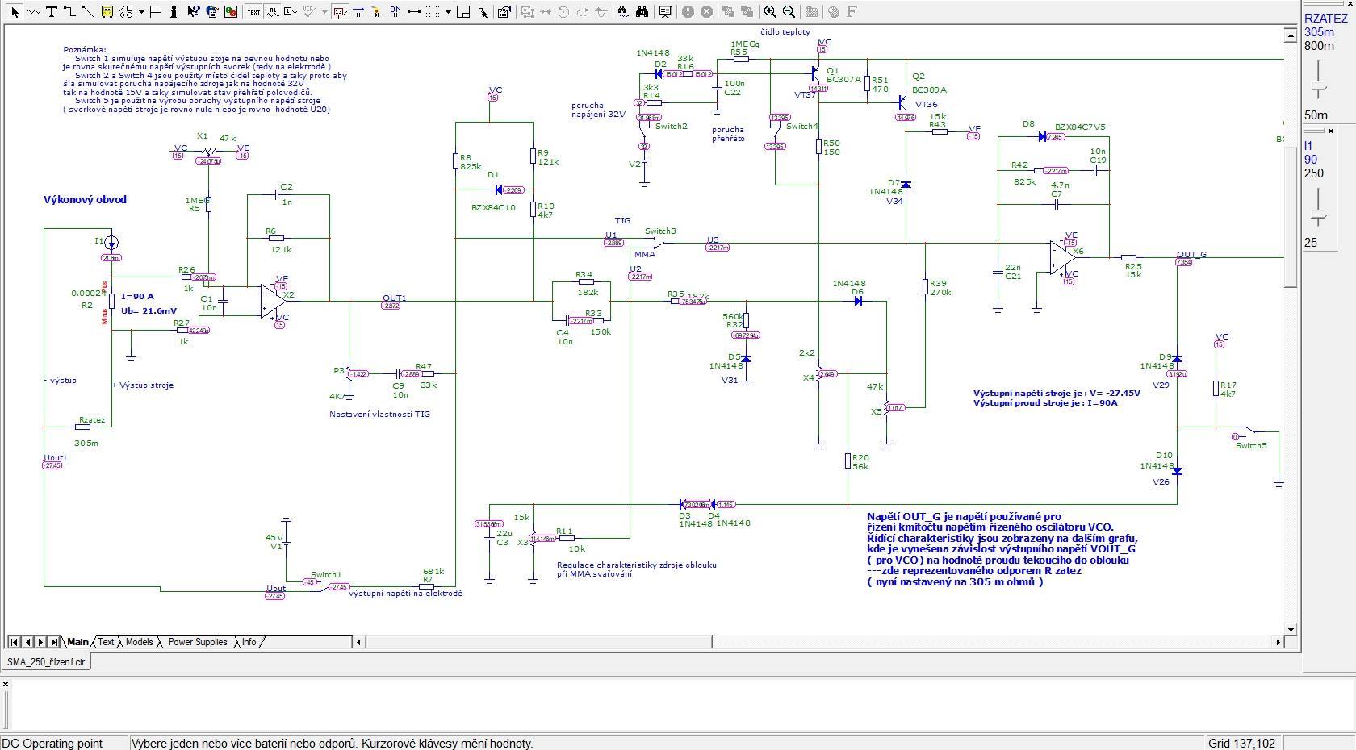This screenshot has height=750, width=1356.
Task: Click the I1 current slider thumb
Action: [1319, 215]
